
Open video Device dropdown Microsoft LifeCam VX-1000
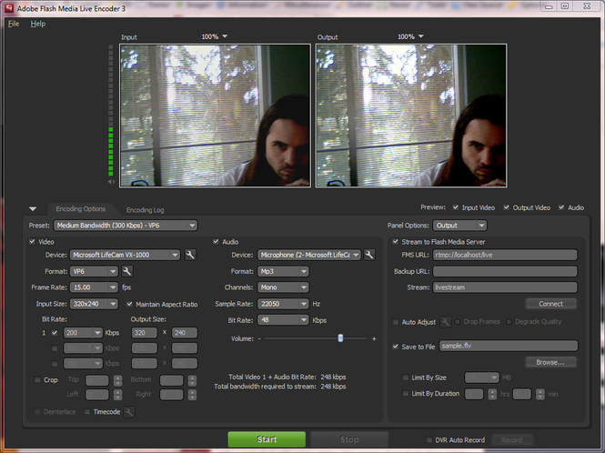click(x=125, y=255)
